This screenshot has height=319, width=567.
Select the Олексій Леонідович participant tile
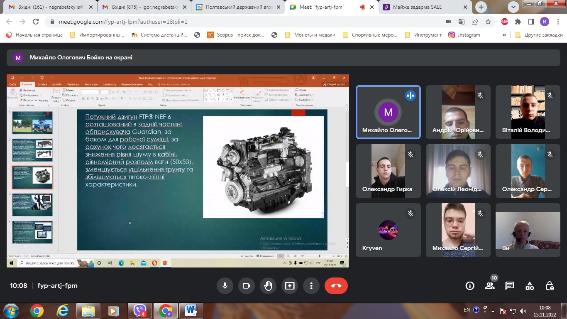[x=458, y=171]
